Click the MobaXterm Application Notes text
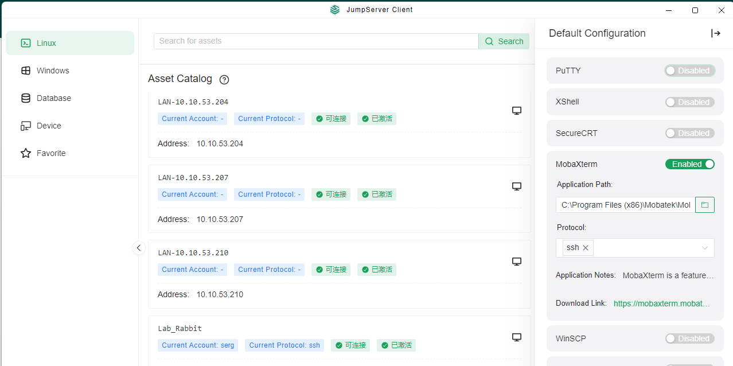This screenshot has width=733, height=366. click(668, 275)
